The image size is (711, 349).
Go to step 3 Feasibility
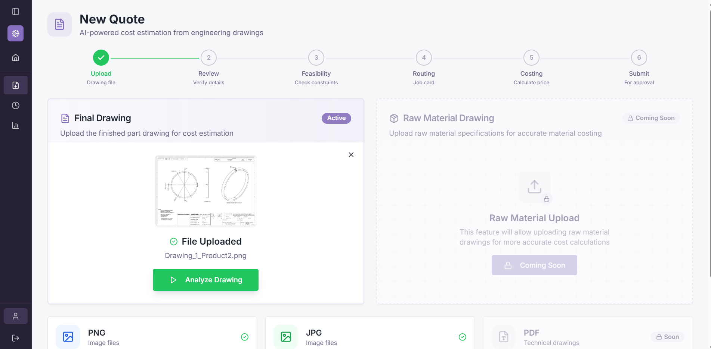[x=316, y=58]
